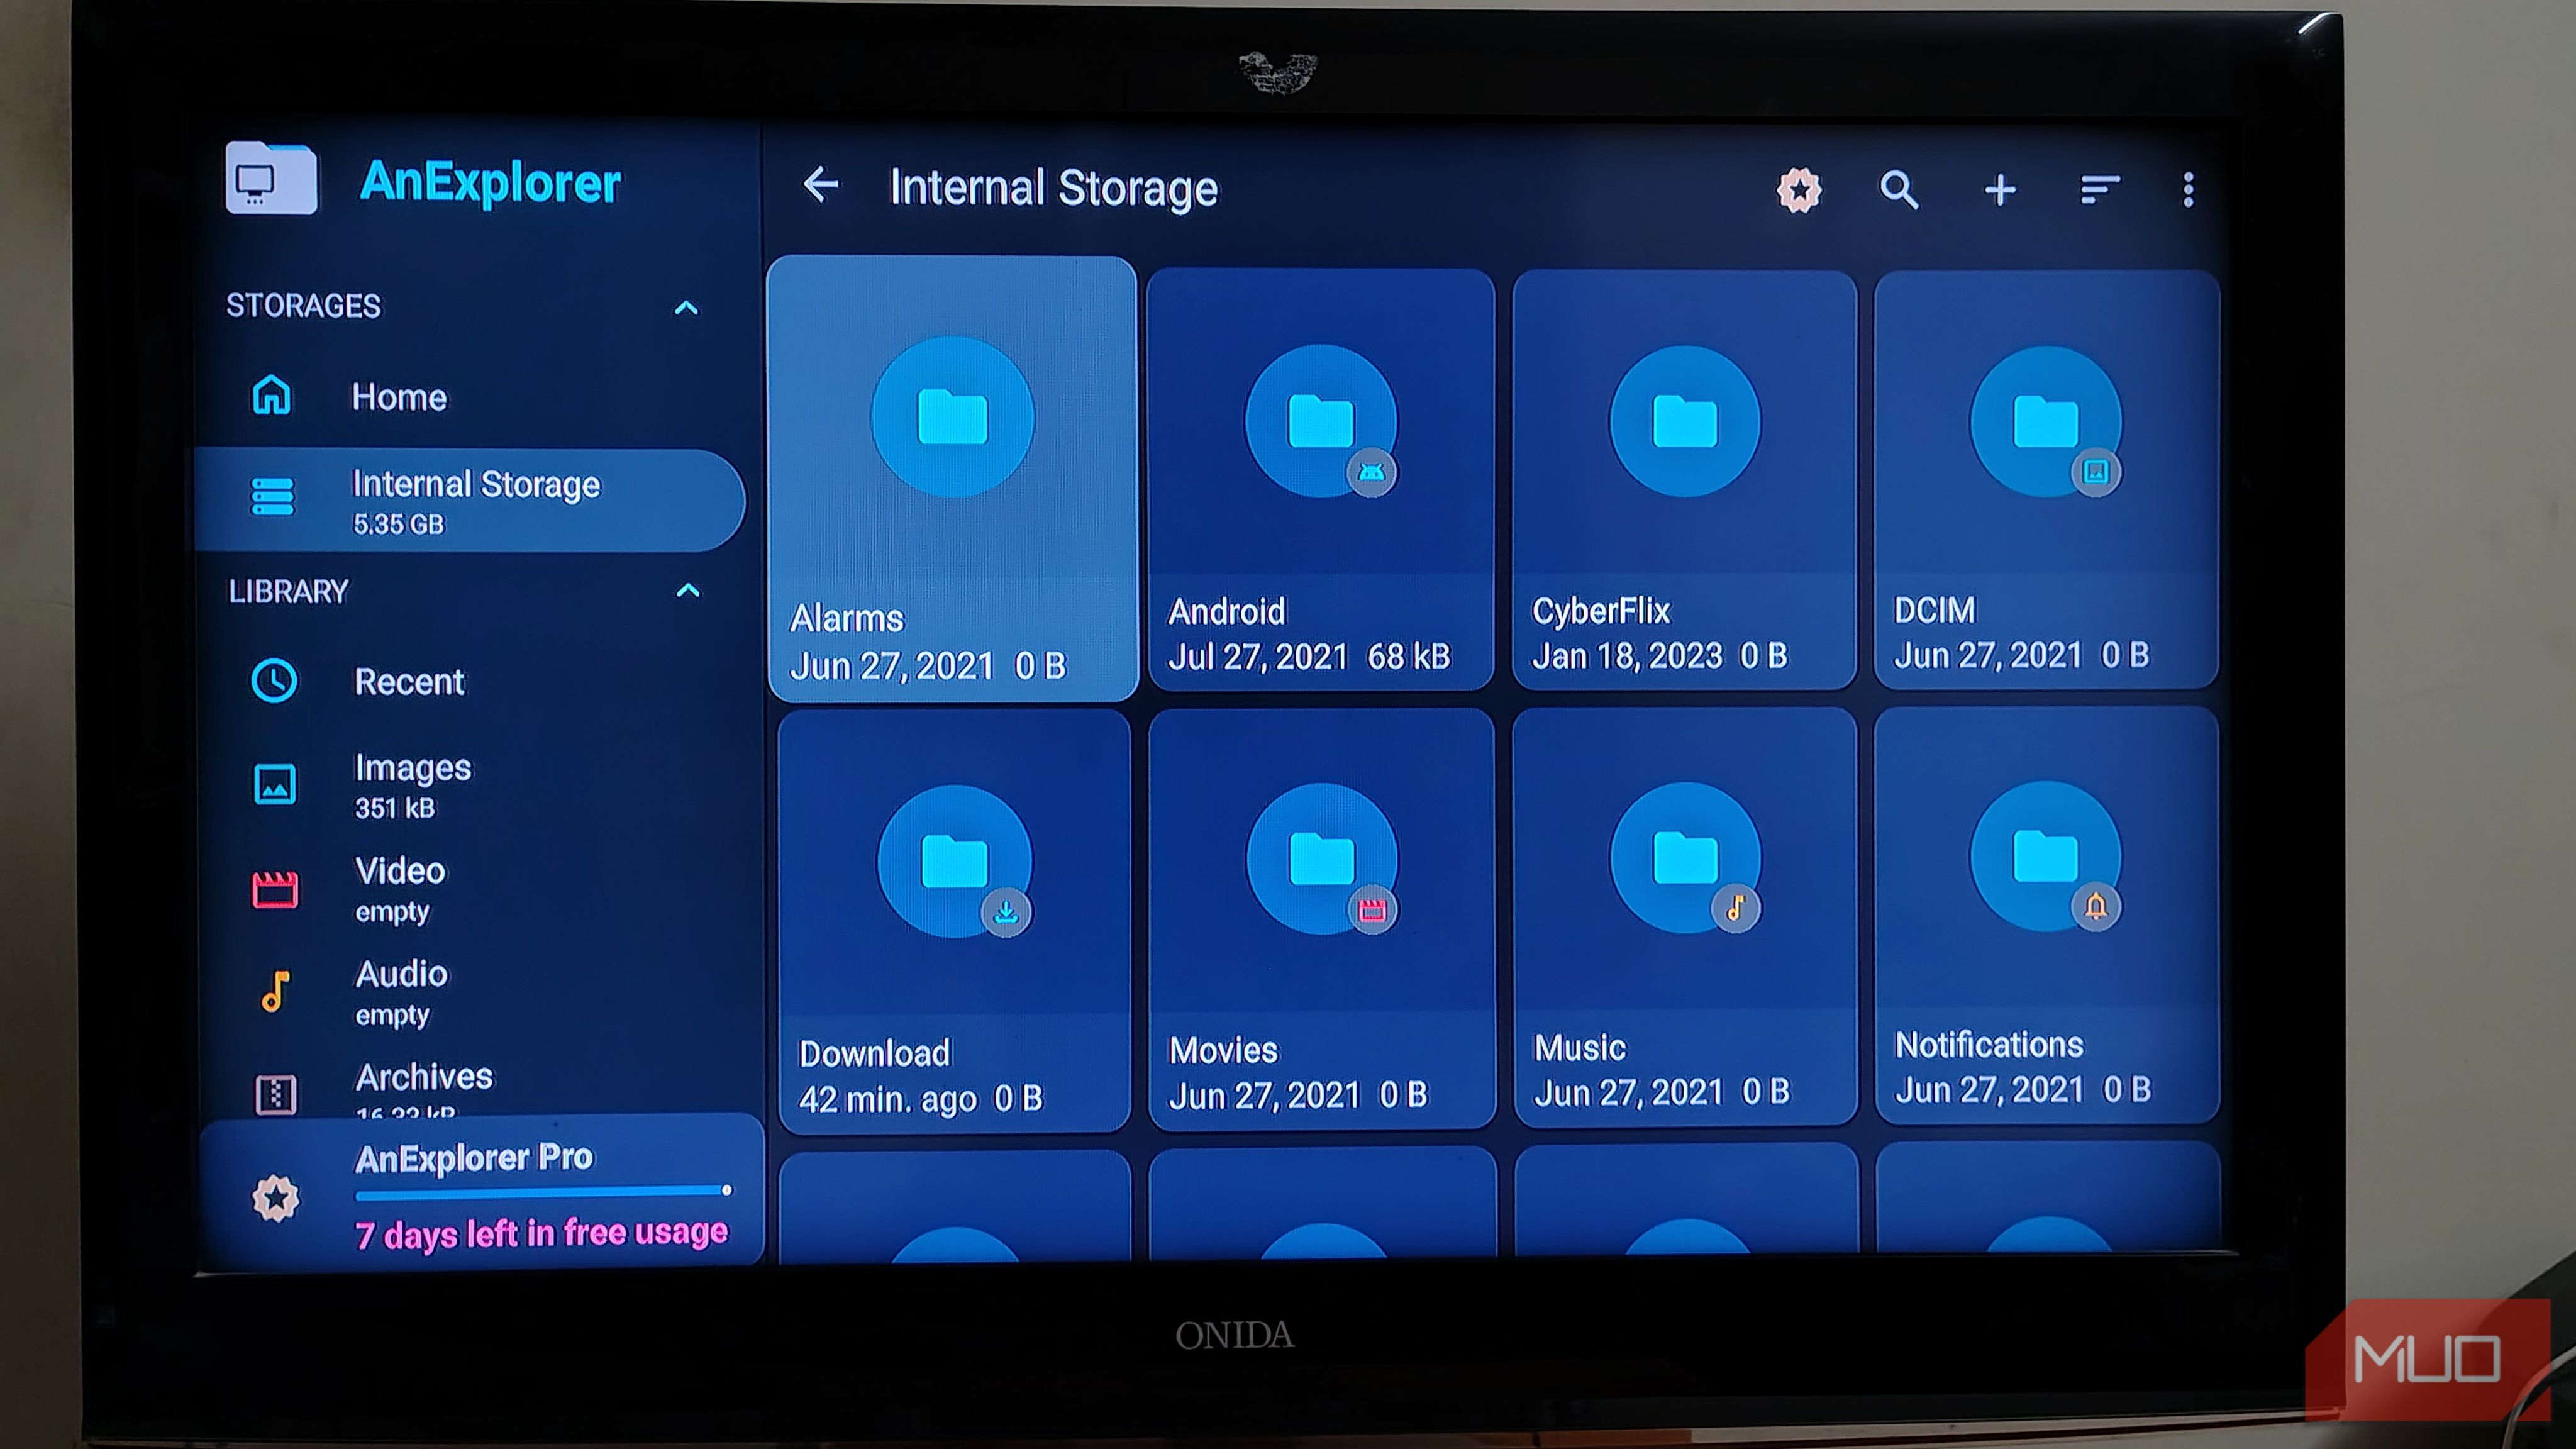Click the Recent clock icon
The image size is (2576, 1449).
274,681
